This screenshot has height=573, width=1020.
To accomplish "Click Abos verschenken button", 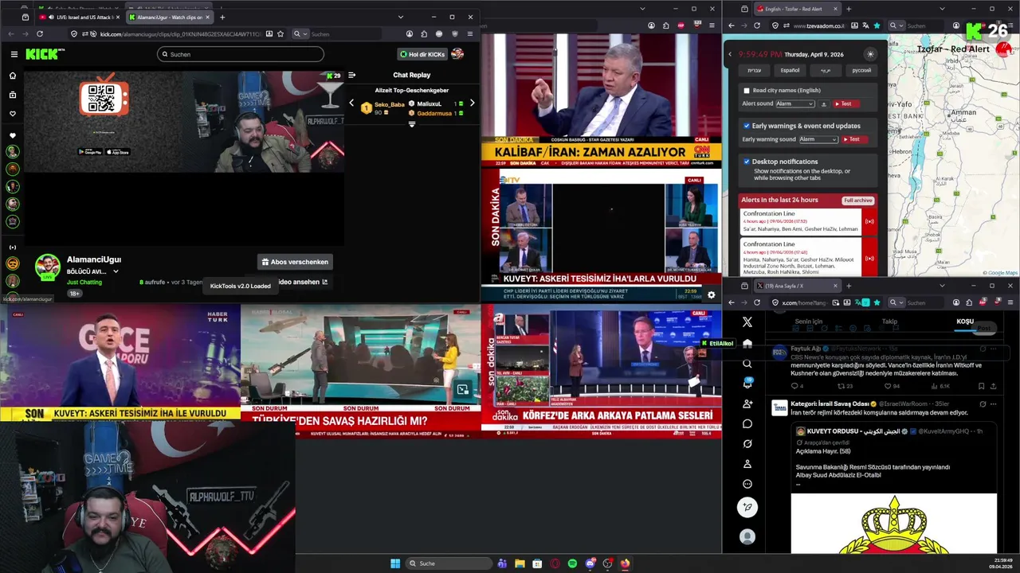I will click(x=295, y=262).
